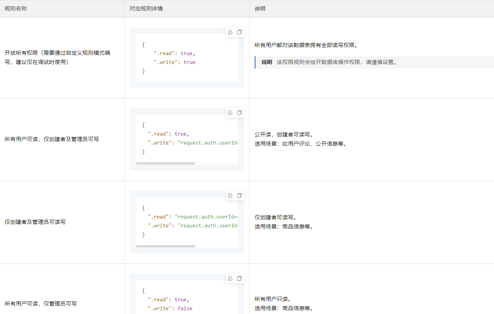This screenshot has width=494, height=314.
Task: Click ".read" request.auth.userId line in 仅创建者及管理员可读写 code
Action: [x=193, y=217]
